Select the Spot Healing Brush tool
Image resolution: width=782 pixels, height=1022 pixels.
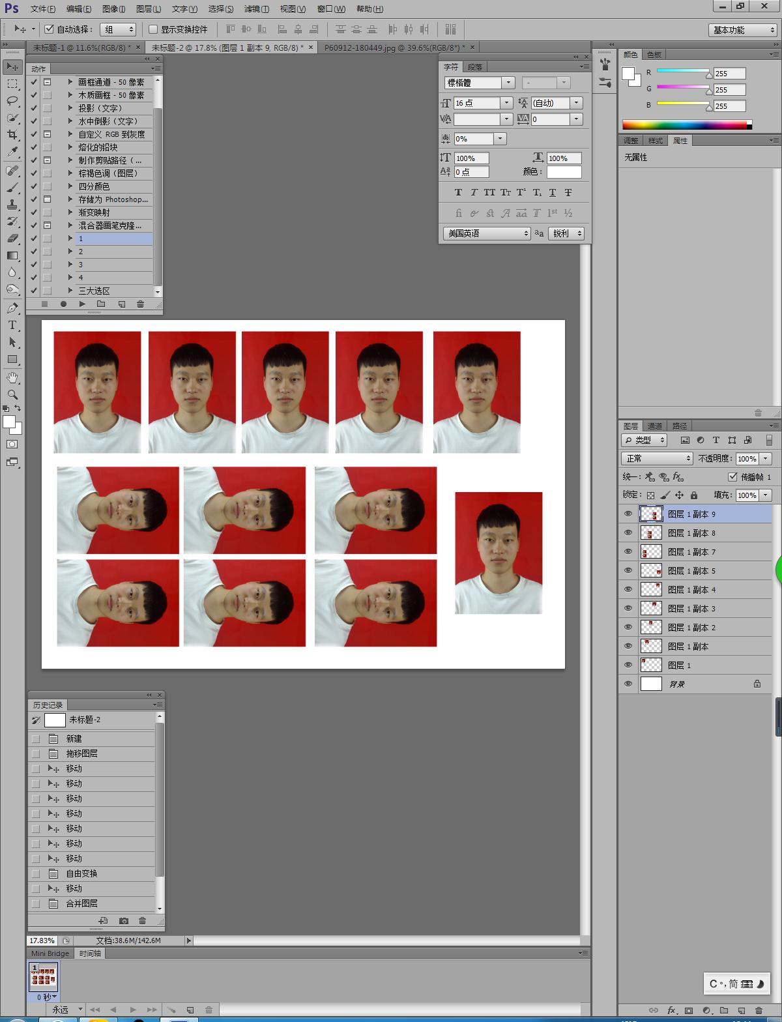click(12, 171)
